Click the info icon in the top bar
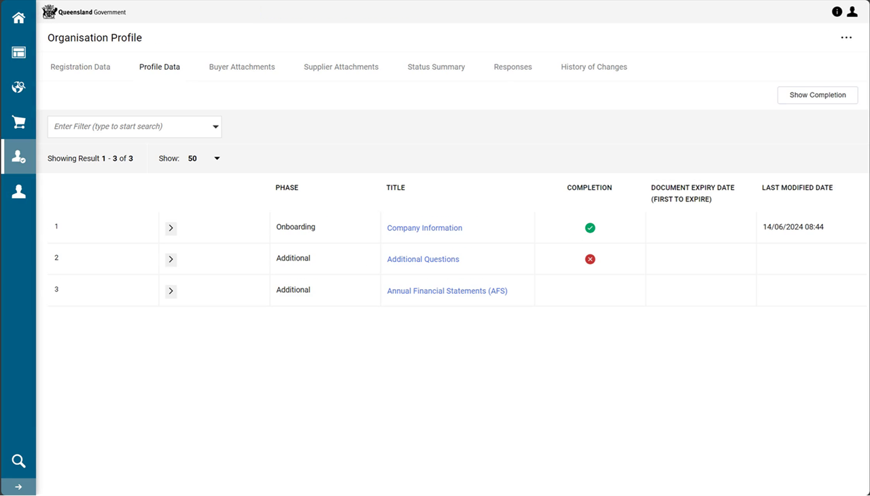870x496 pixels. 836,11
